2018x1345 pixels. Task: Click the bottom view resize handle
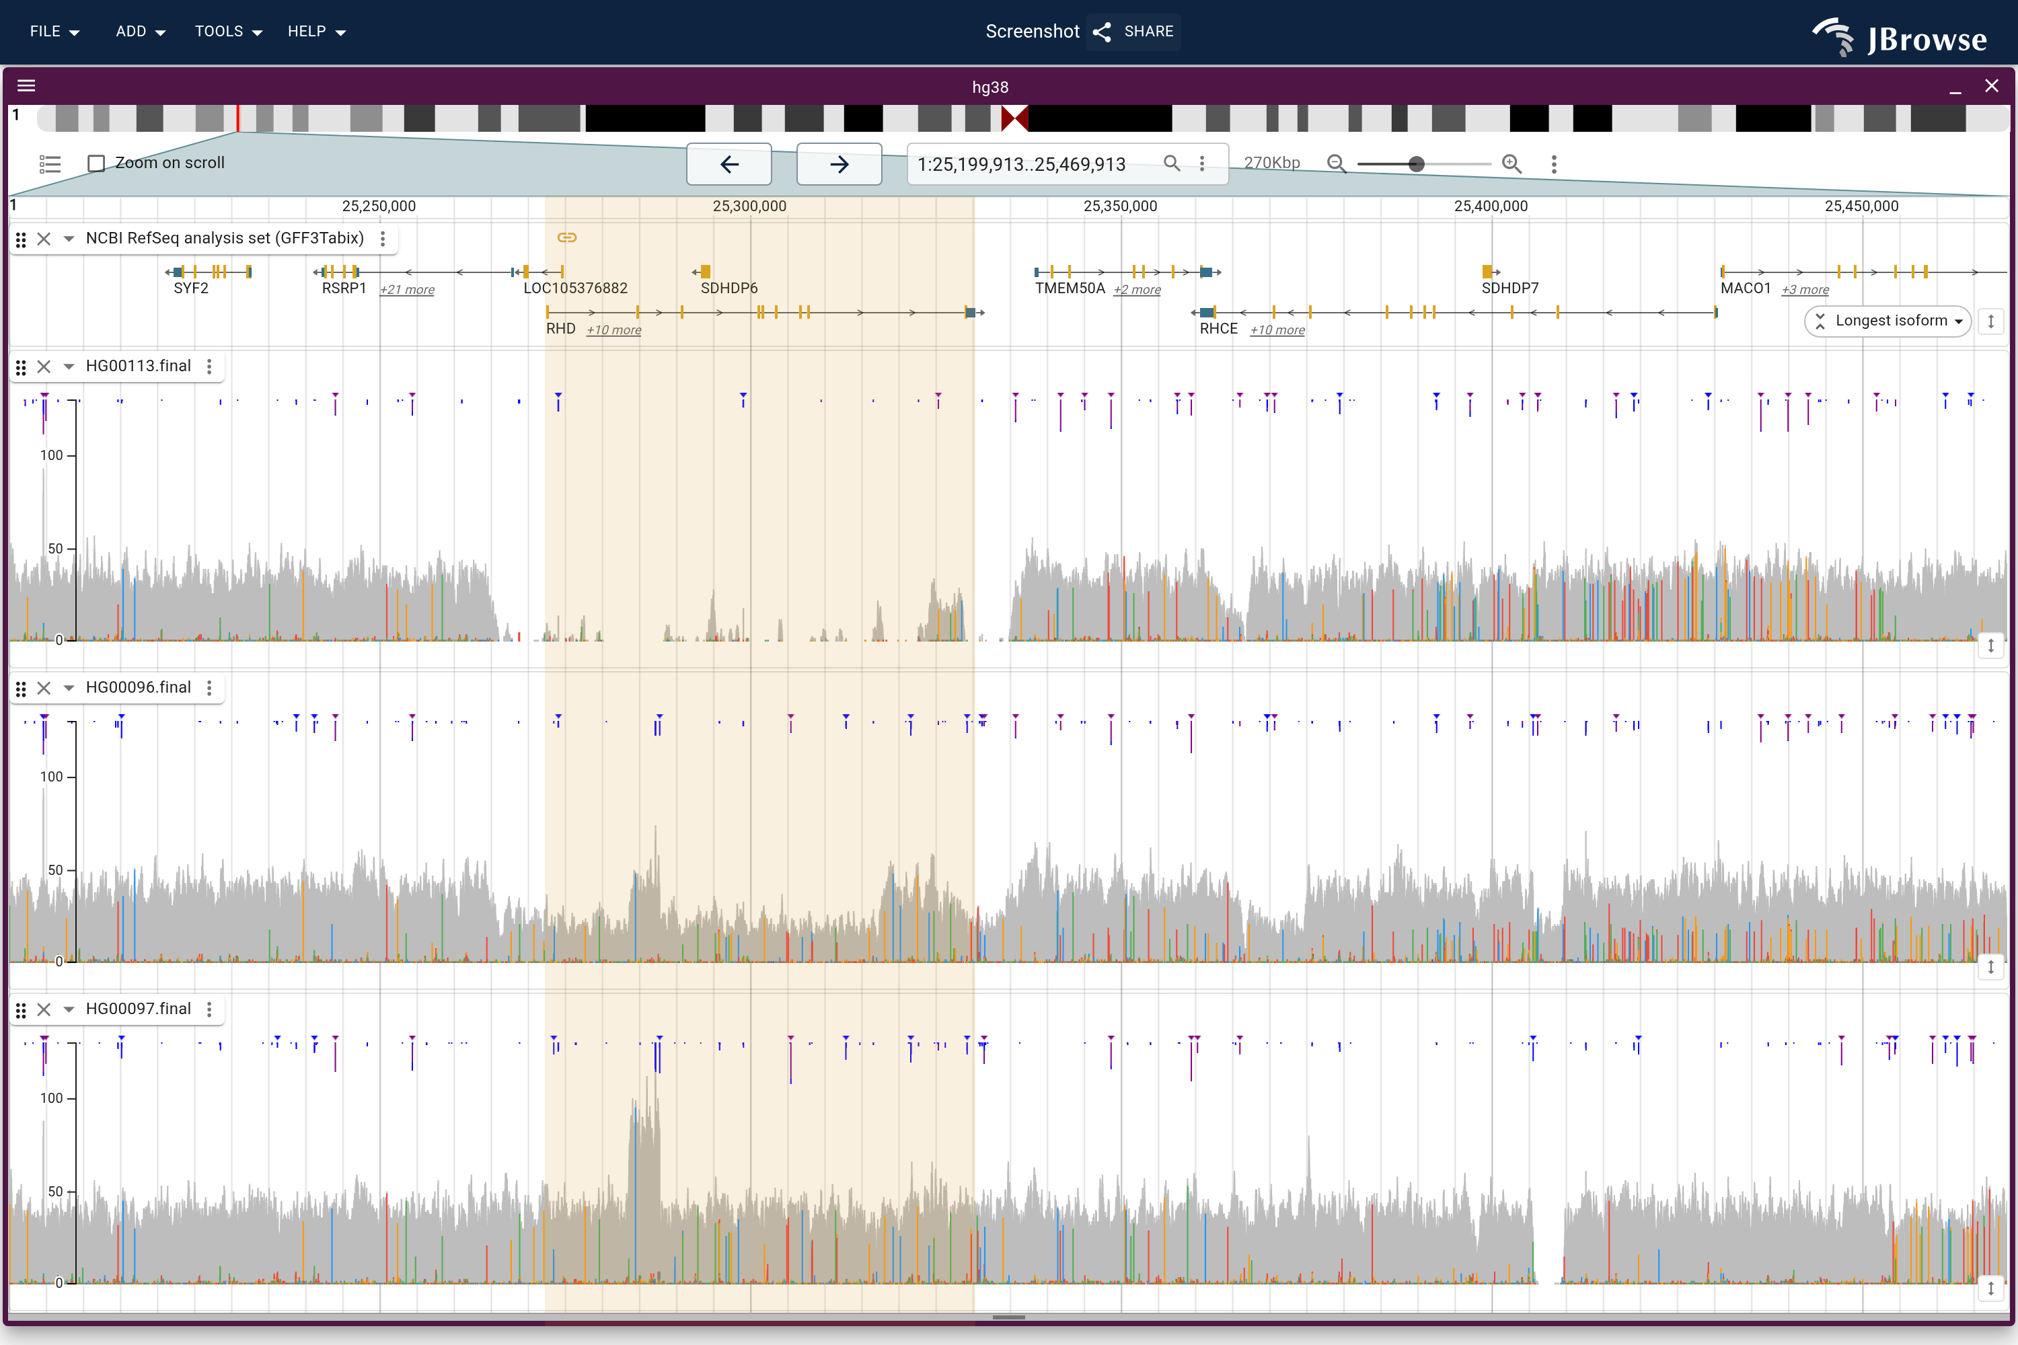pos(1009,1317)
